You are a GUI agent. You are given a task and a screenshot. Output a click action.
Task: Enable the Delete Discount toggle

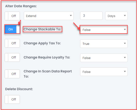click(12, 99)
